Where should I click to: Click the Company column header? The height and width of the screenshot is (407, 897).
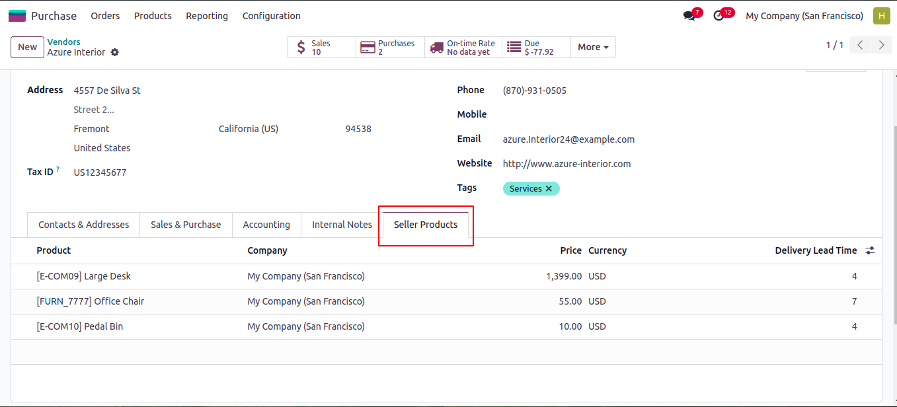click(267, 250)
